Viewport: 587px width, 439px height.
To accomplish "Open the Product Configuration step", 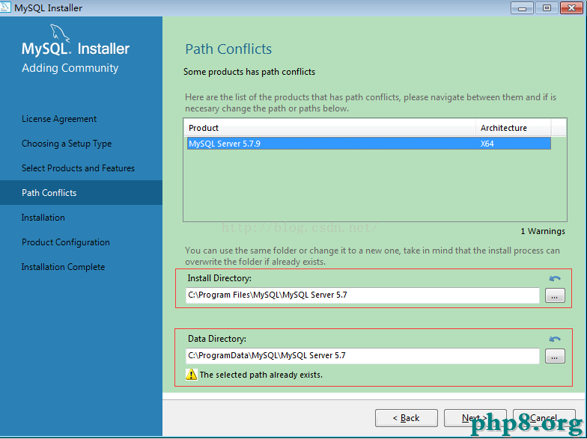I will point(66,242).
